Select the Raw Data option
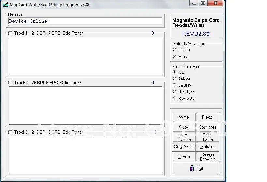267x182 pixels. [x=174, y=98]
